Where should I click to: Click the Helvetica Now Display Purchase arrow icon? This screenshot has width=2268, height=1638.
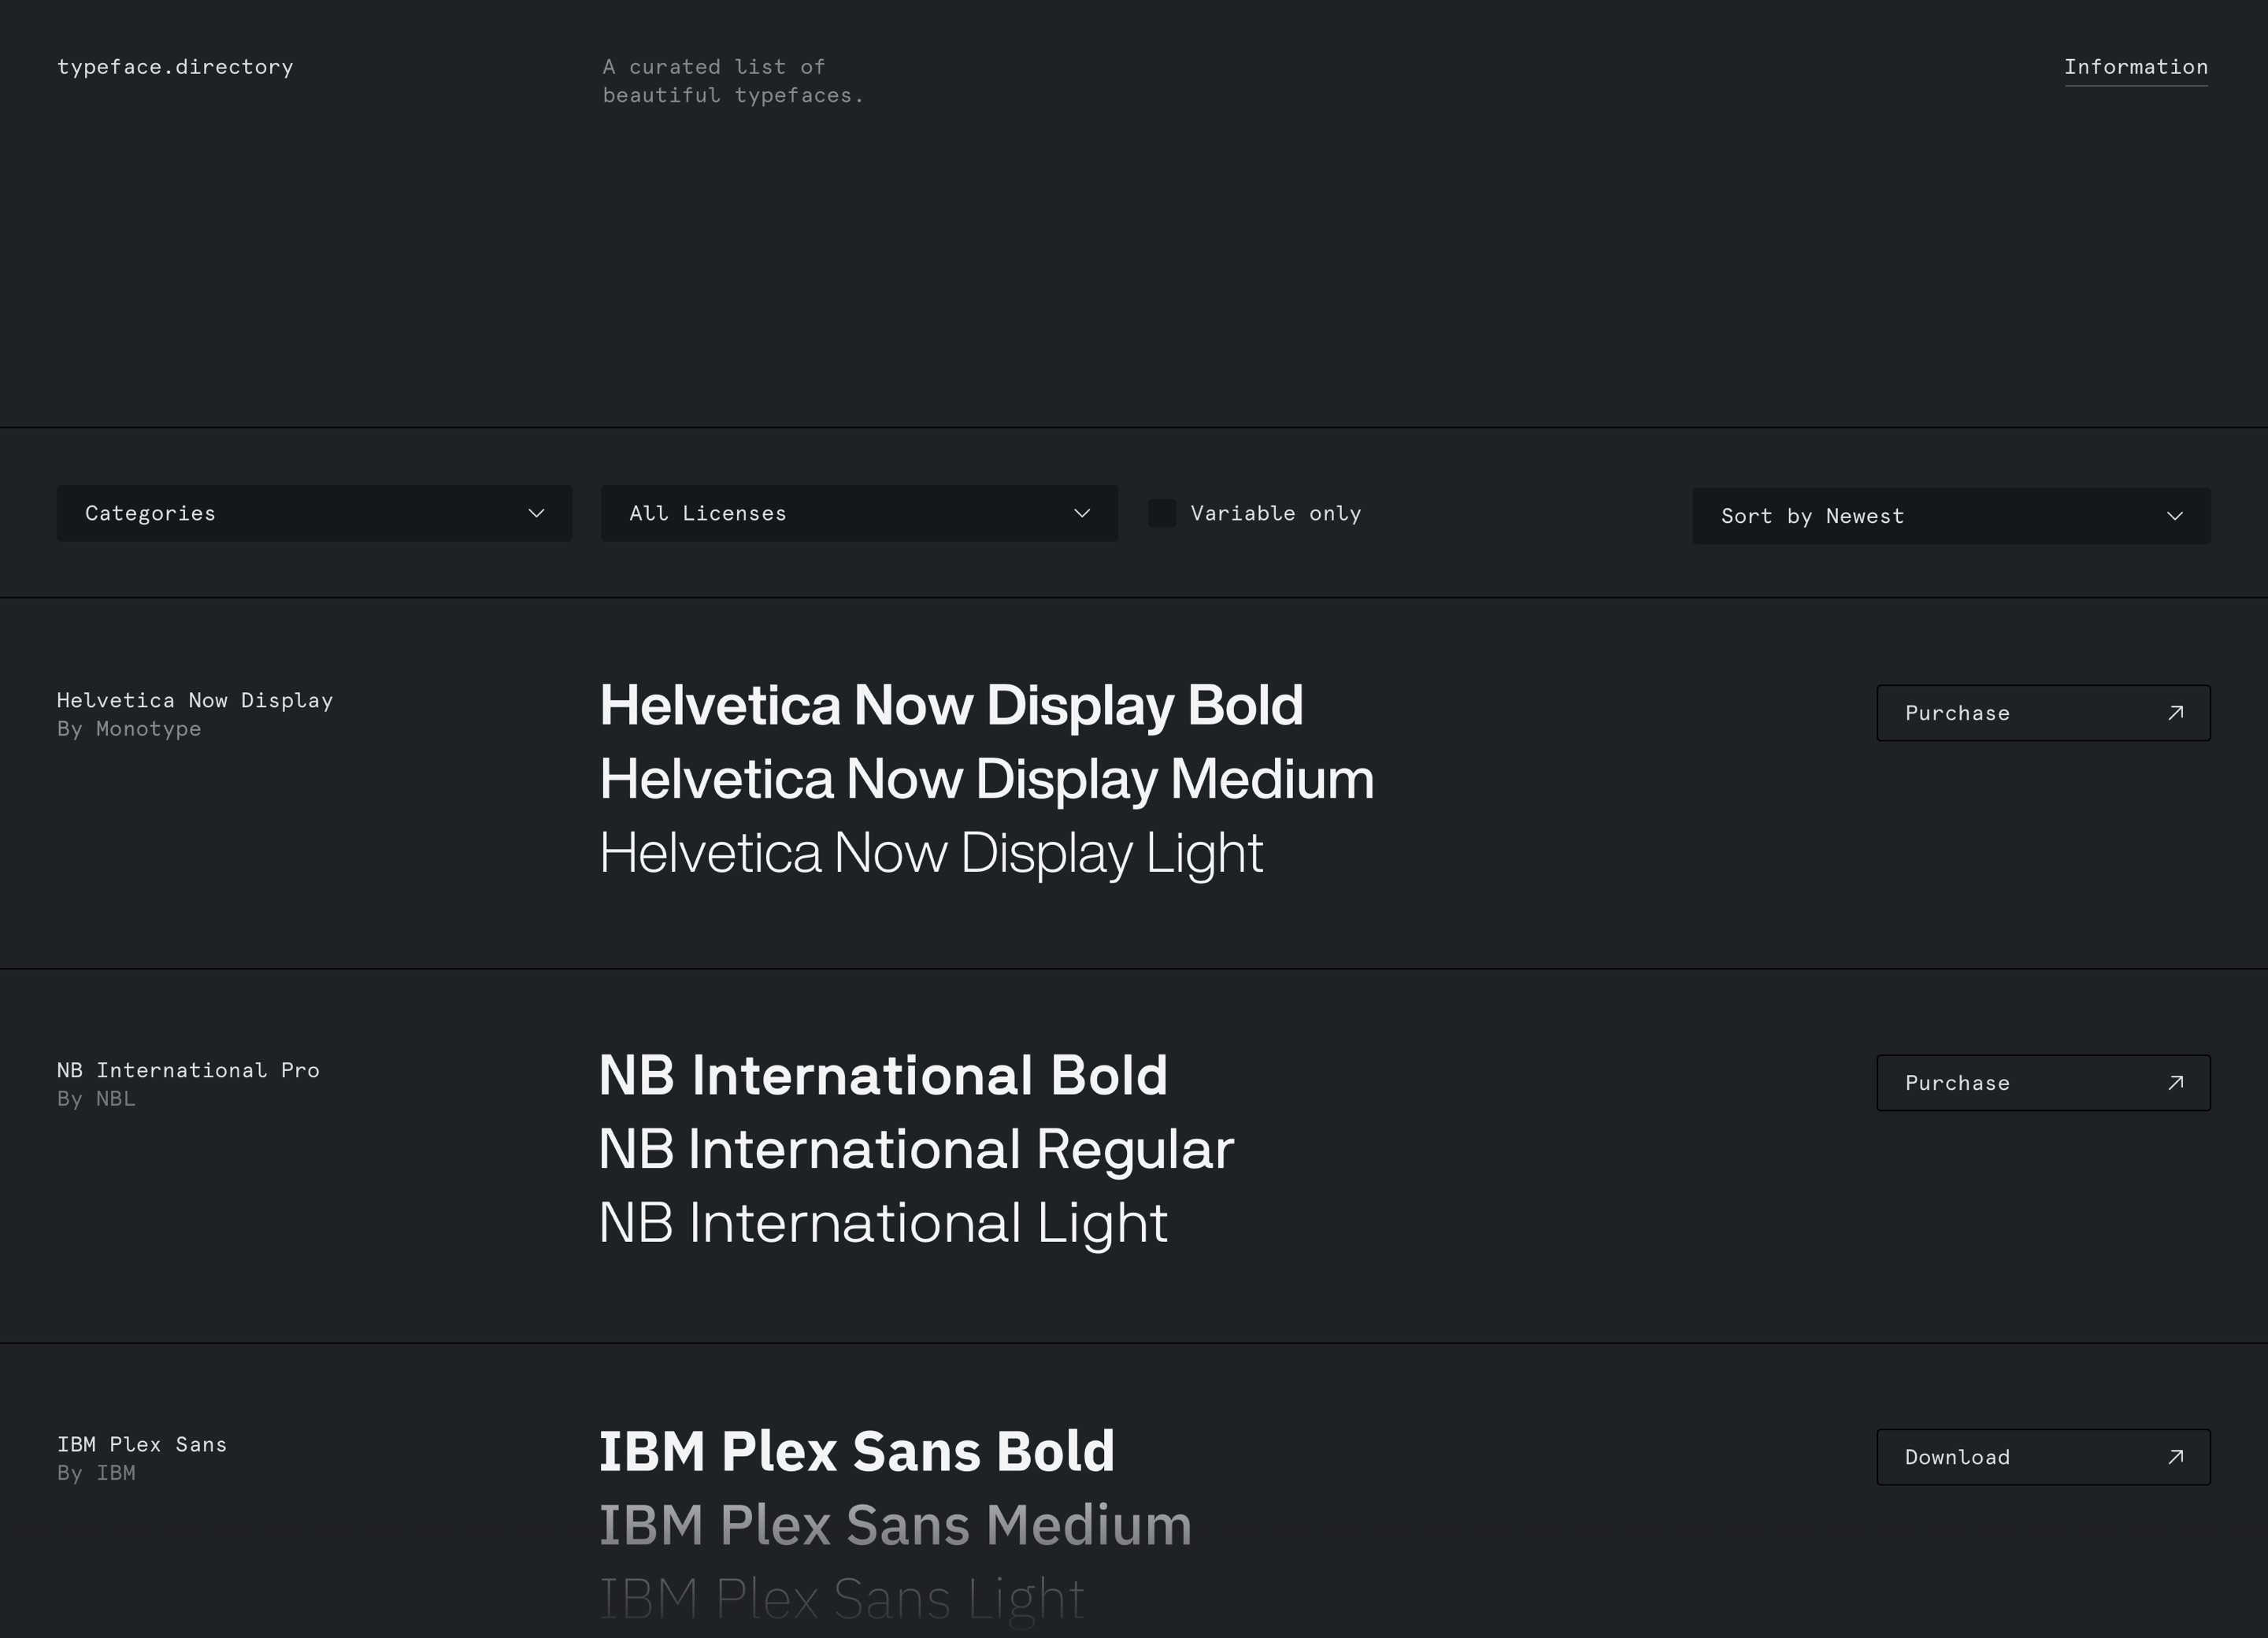[x=2175, y=713]
